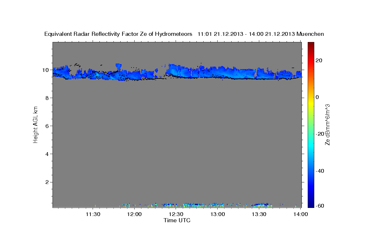
Task: Click the '0' colorbar tick label
Action: pyautogui.click(x=317, y=97)
